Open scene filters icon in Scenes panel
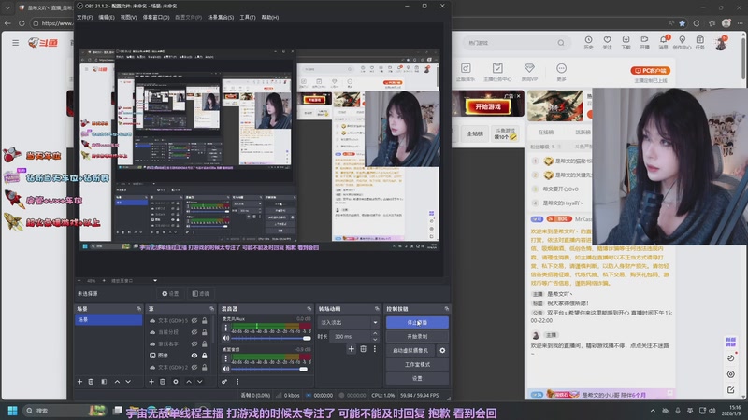The height and width of the screenshot is (420, 748). (104, 382)
